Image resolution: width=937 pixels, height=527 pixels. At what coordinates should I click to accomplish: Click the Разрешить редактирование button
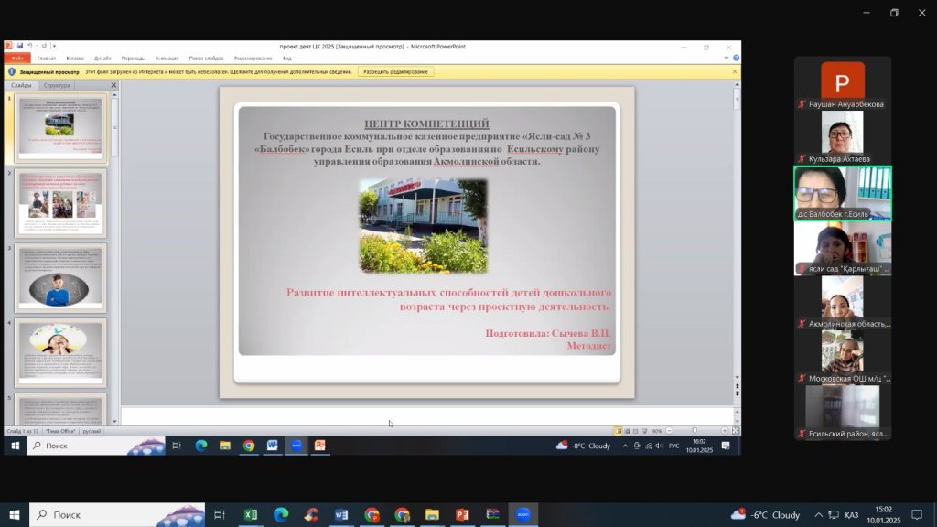pos(395,71)
